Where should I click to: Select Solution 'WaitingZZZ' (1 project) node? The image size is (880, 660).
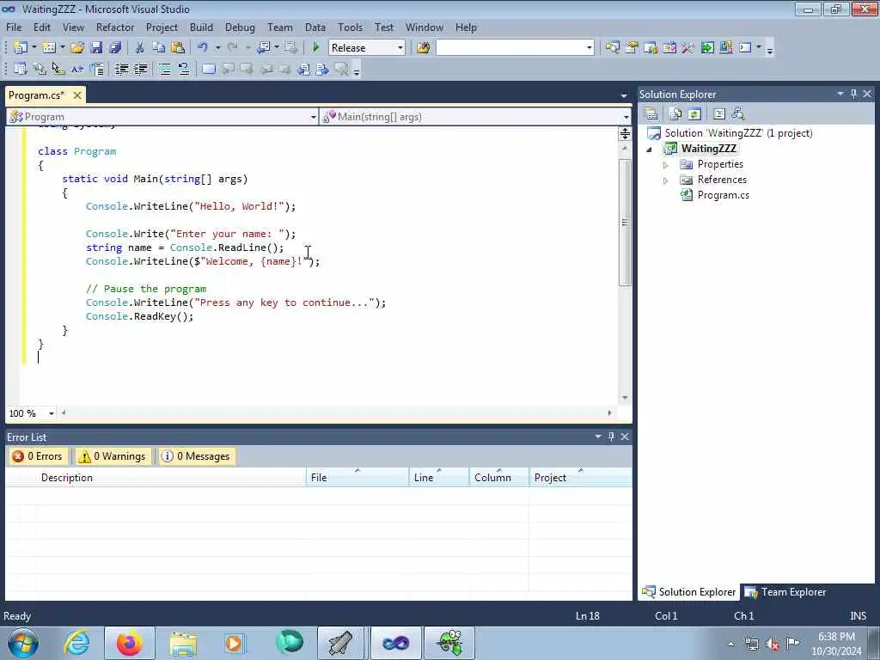coord(738,133)
